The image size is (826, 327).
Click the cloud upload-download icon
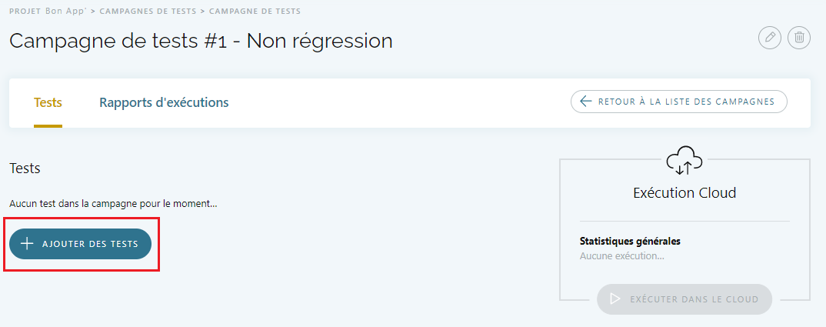(x=684, y=161)
